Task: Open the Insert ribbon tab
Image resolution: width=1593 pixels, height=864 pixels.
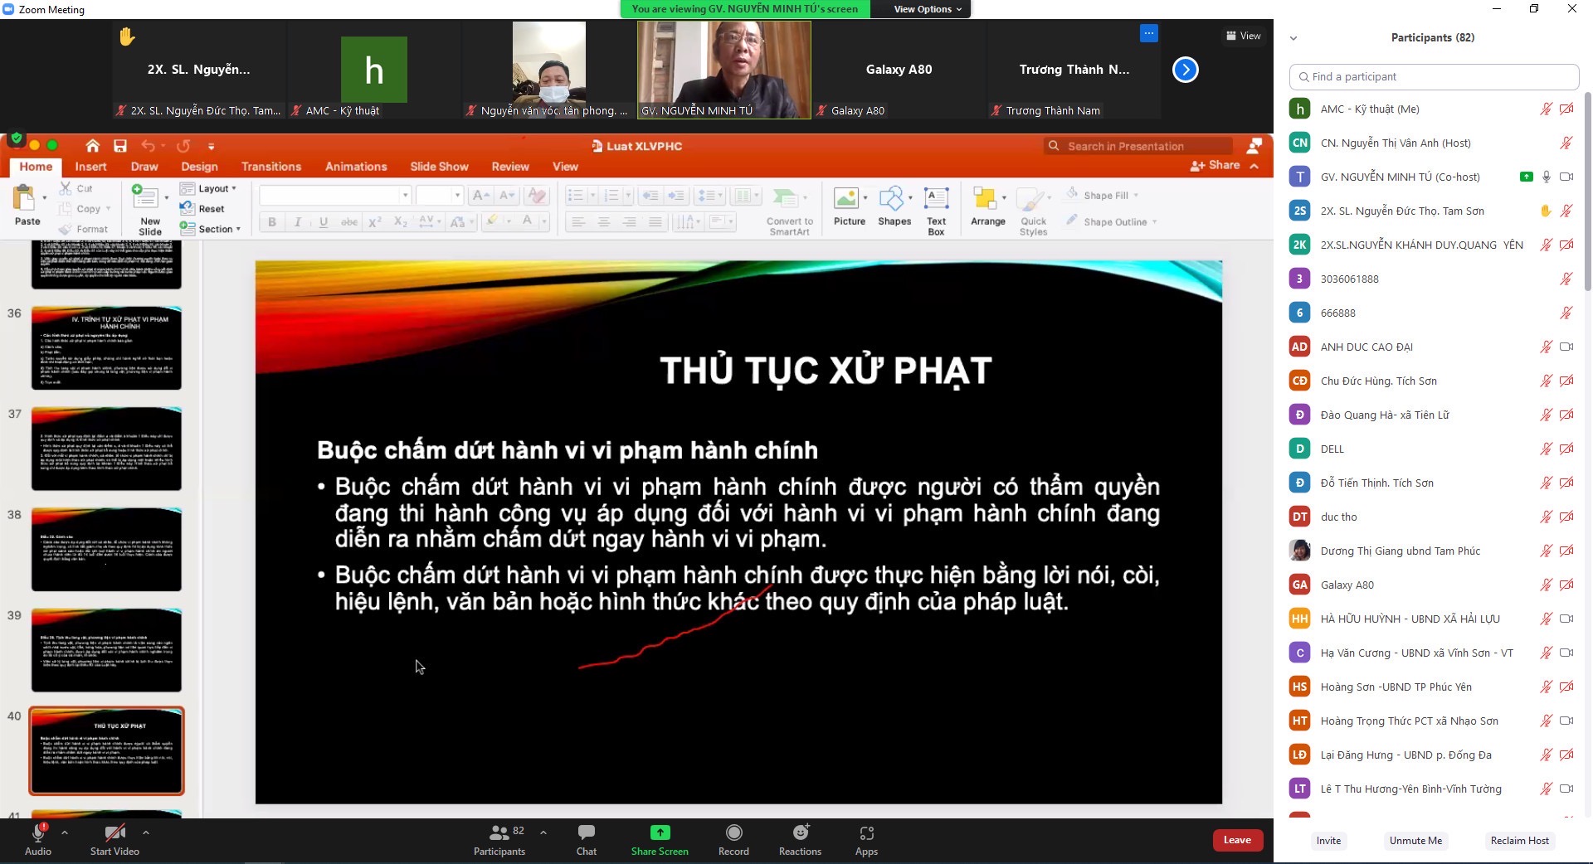Action: click(90, 167)
